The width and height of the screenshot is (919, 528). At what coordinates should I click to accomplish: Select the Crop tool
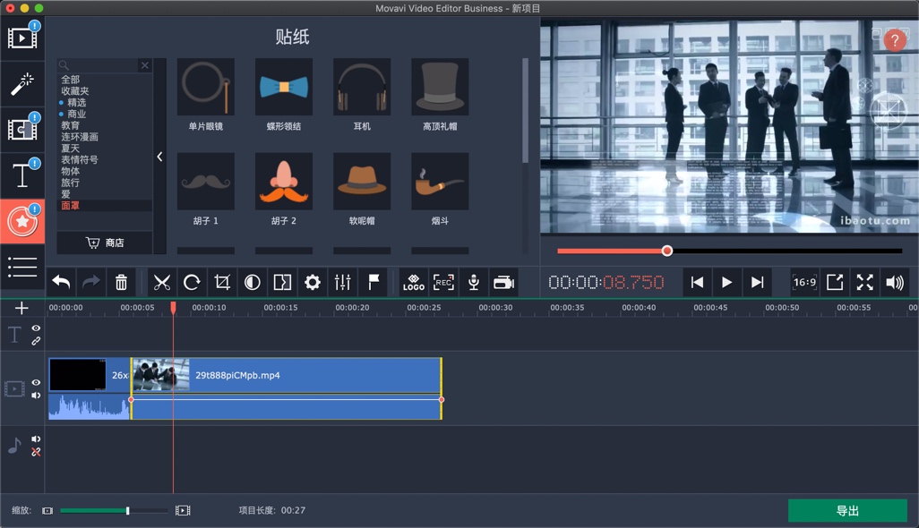click(221, 282)
